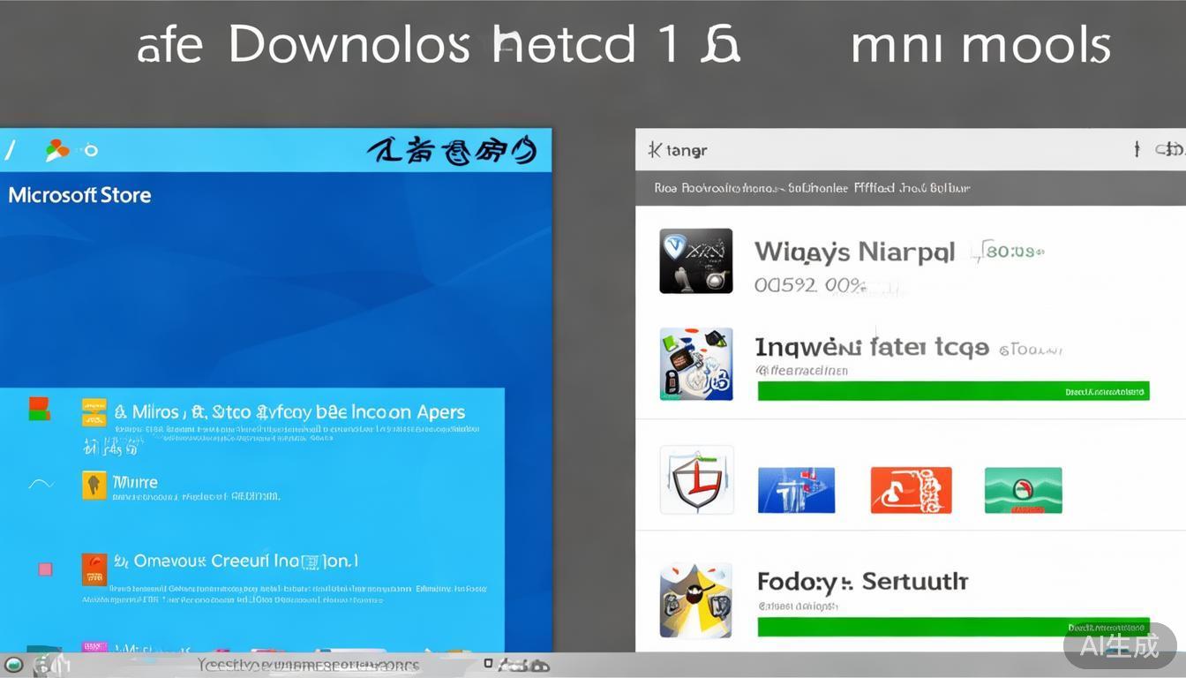Click the yellow icon beside Miure

[x=94, y=484]
